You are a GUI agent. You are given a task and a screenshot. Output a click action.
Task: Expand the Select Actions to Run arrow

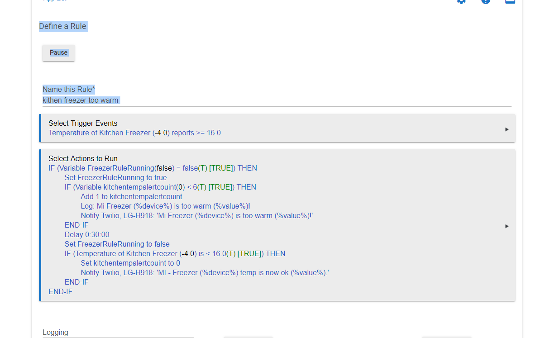[x=507, y=226]
